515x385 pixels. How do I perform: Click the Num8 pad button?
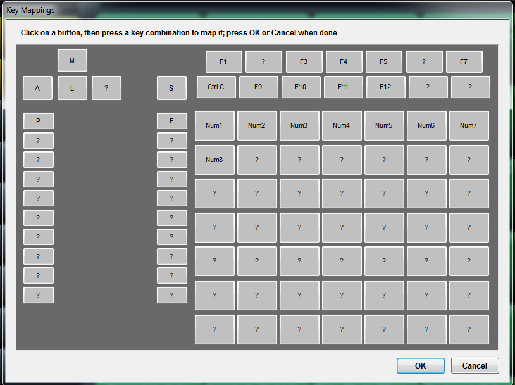point(214,160)
